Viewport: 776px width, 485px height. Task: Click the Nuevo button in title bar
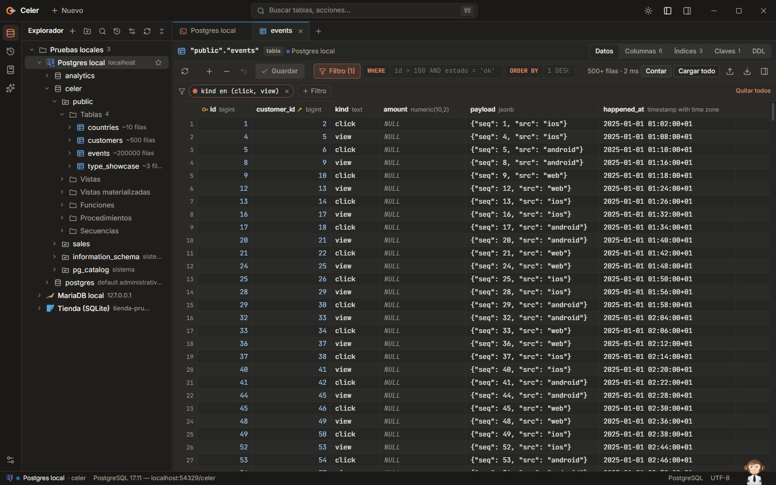click(67, 11)
